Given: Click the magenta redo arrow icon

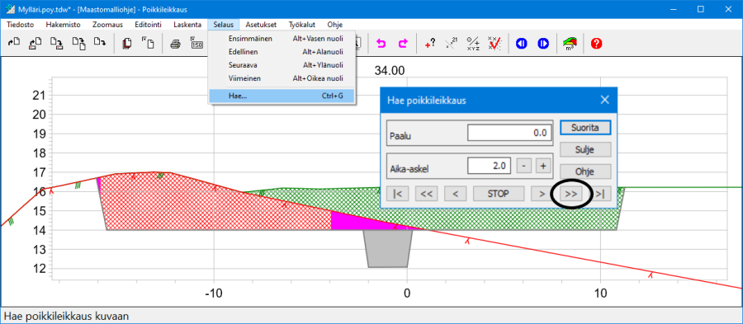Looking at the screenshot, I should 402,44.
